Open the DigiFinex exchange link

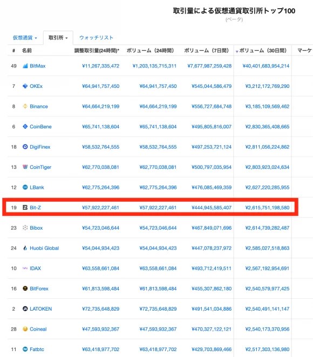coord(40,147)
